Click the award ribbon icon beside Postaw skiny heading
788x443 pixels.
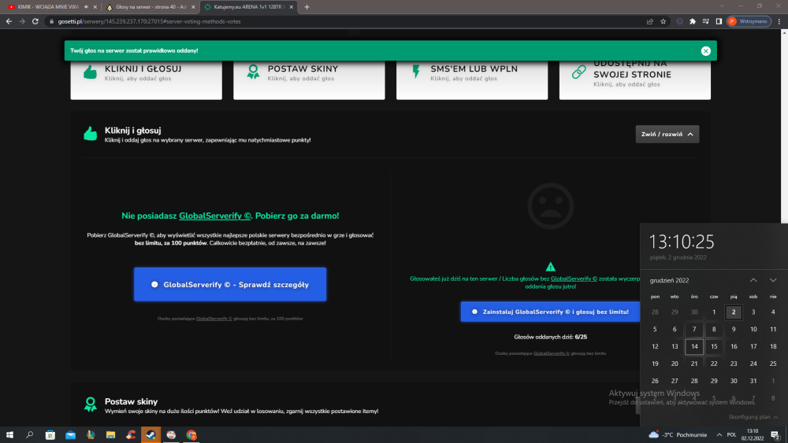pos(91,404)
